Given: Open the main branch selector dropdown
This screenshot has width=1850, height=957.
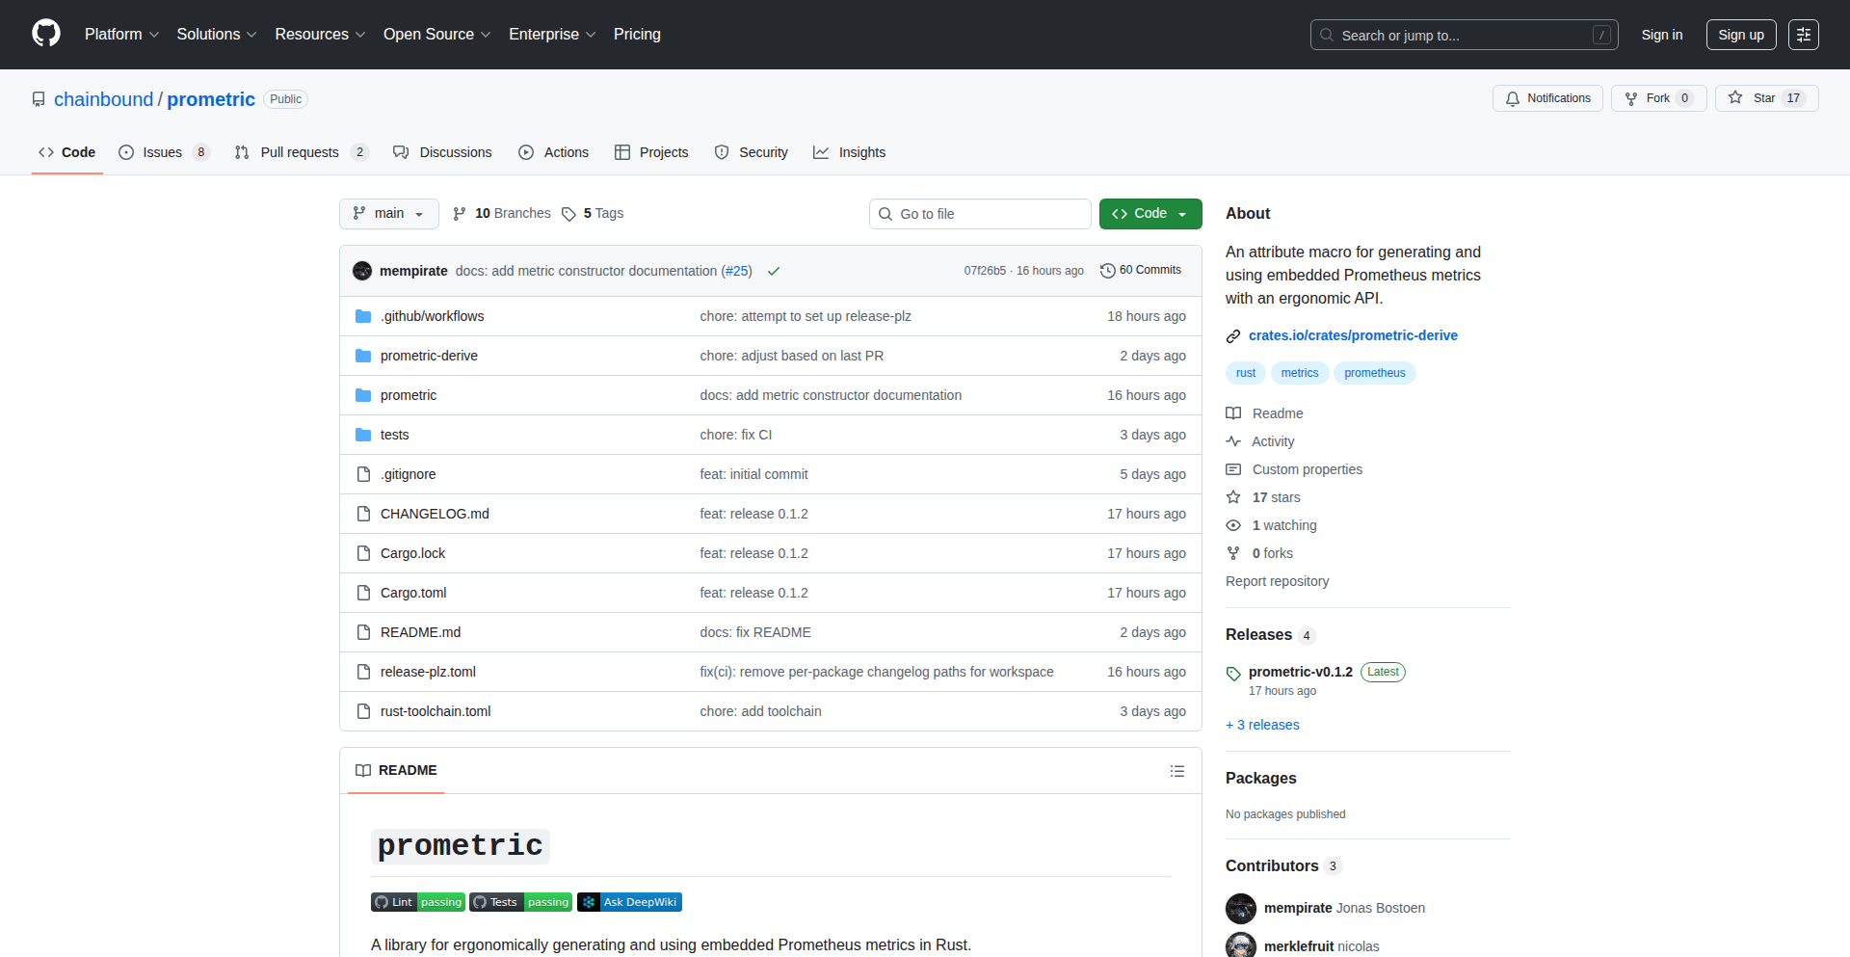Looking at the screenshot, I should 388,214.
